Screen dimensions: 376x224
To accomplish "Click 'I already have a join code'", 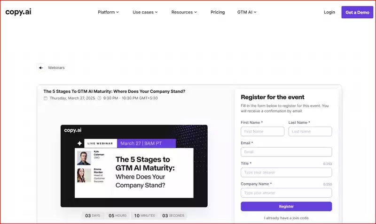I will coord(286,218).
